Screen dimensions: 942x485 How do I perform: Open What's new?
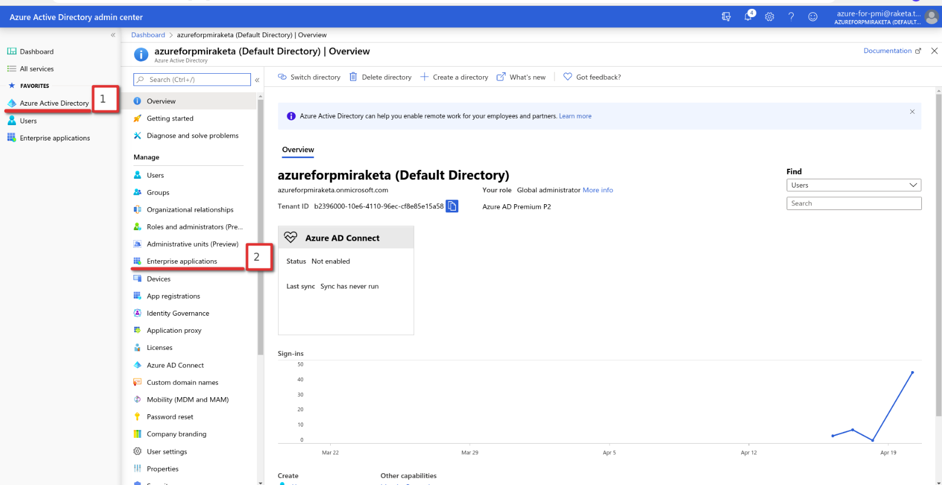pos(521,77)
